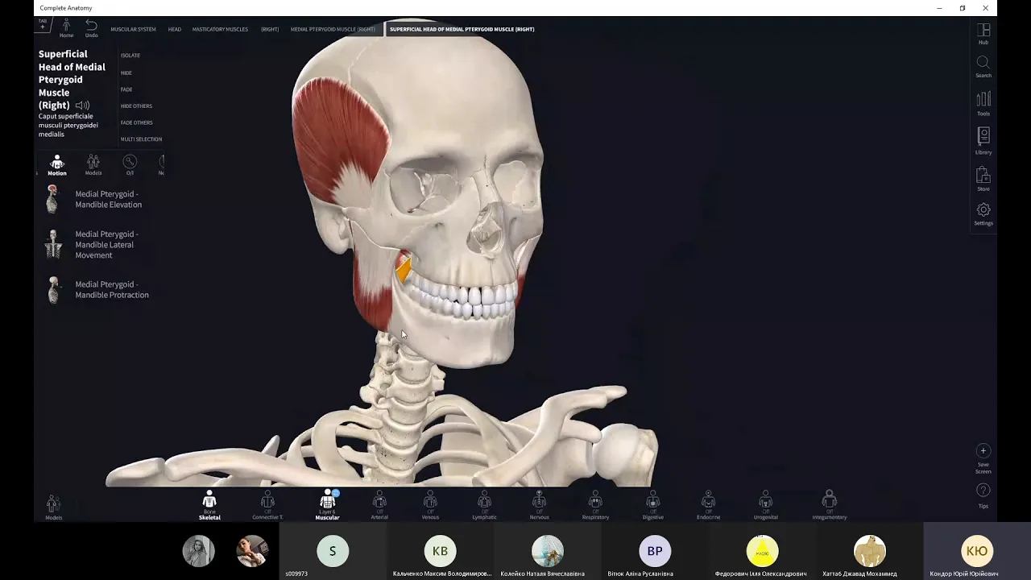Go to (RIGHT) breadcrumb
Screen dimensions: 1031x580
pyautogui.click(x=270, y=29)
